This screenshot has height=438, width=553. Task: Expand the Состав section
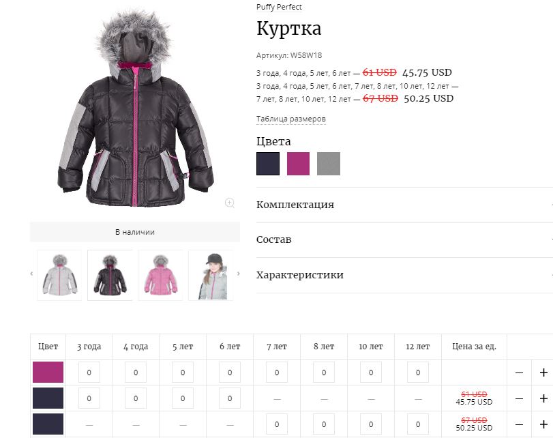point(404,239)
